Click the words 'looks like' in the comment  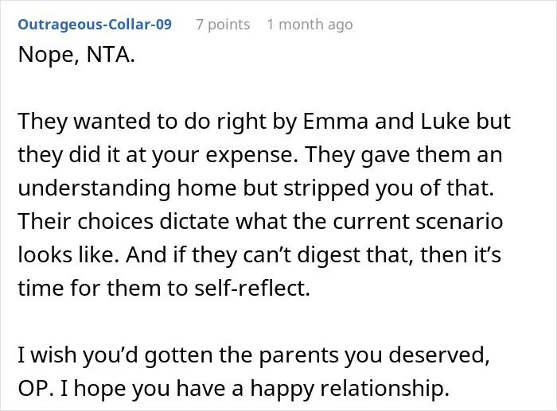tap(68, 255)
